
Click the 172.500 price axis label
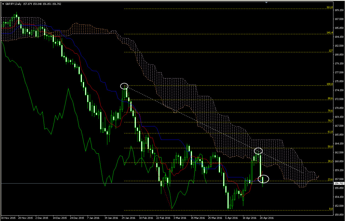click(339, 99)
